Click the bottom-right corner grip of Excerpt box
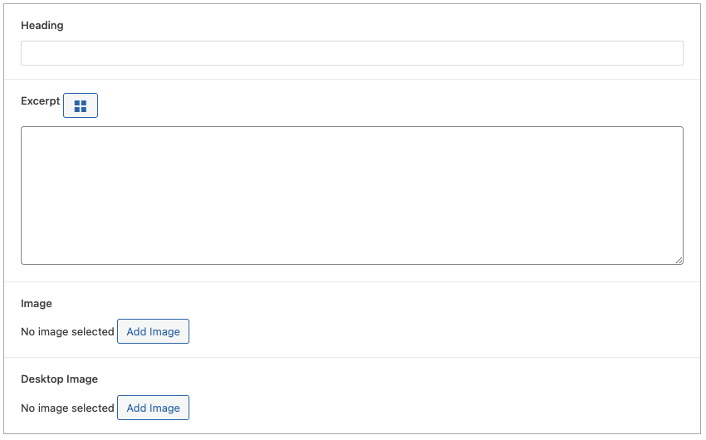The image size is (706, 440). click(679, 260)
